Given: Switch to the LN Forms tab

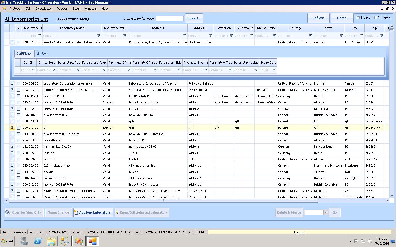Looking at the screenshot, I should (43, 54).
